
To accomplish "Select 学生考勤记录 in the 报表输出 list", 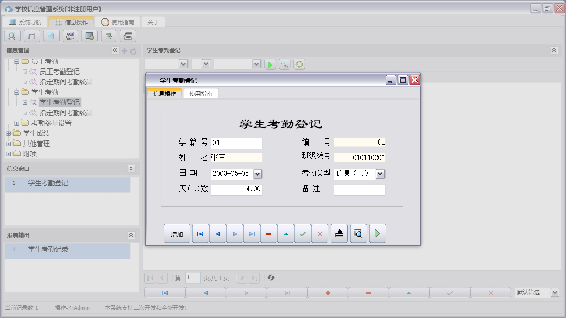I will 48,250.
